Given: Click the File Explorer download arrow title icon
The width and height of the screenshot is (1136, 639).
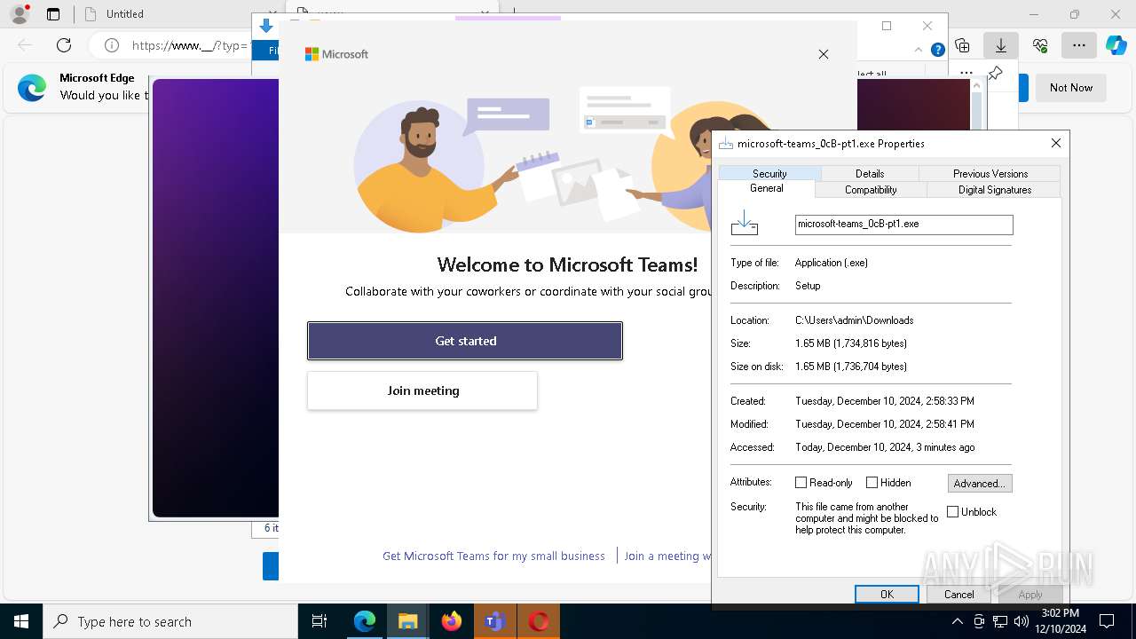Looking at the screenshot, I should [266, 26].
